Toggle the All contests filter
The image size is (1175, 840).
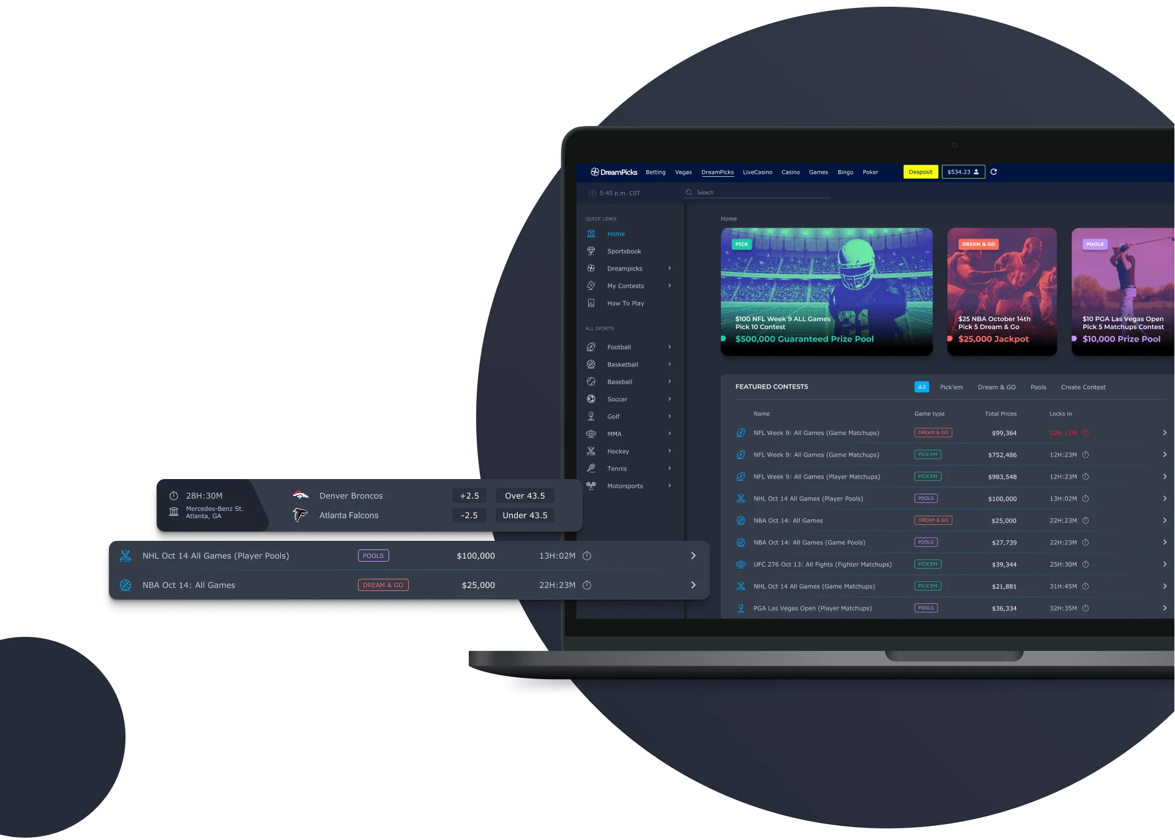coord(921,387)
